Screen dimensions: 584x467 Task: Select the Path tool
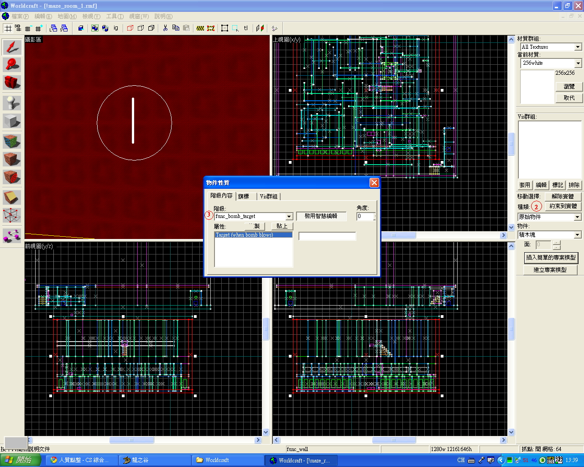12,235
